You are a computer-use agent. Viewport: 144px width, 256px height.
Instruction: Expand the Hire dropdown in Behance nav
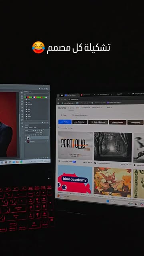[x=110, y=108]
